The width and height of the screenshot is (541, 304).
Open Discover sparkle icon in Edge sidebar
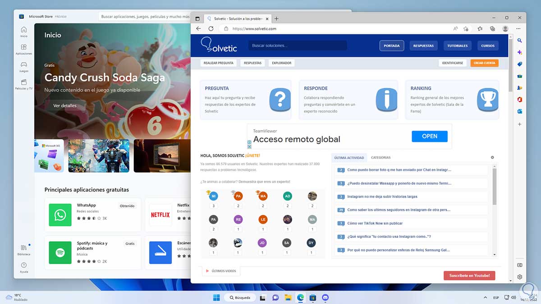click(519, 52)
